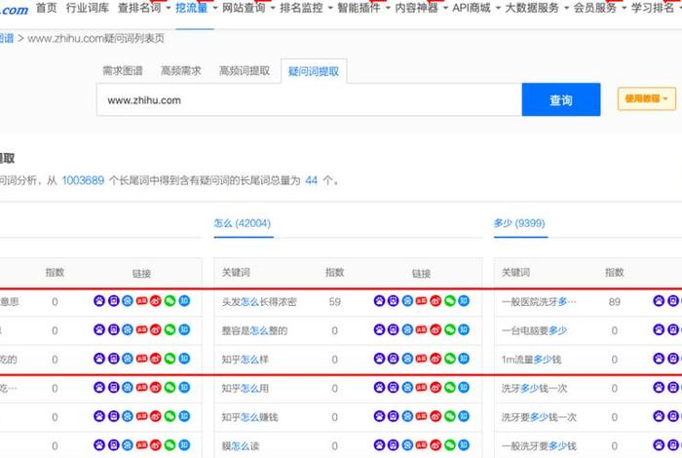Open Baidu paw link for 整容是怎么整的
Viewport: 682px width, 458px height.
click(x=379, y=329)
